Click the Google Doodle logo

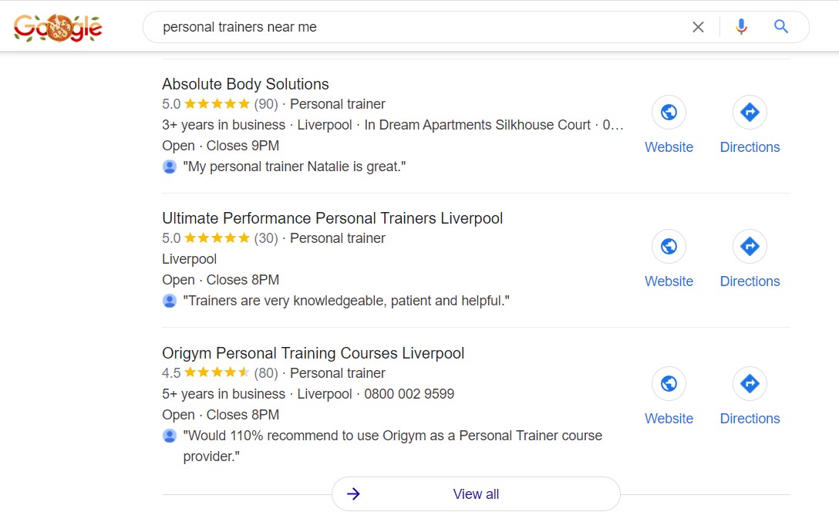[58, 26]
